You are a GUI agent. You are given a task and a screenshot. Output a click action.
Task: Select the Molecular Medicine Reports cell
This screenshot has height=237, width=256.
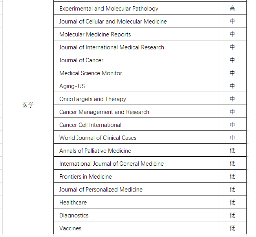click(x=136, y=34)
